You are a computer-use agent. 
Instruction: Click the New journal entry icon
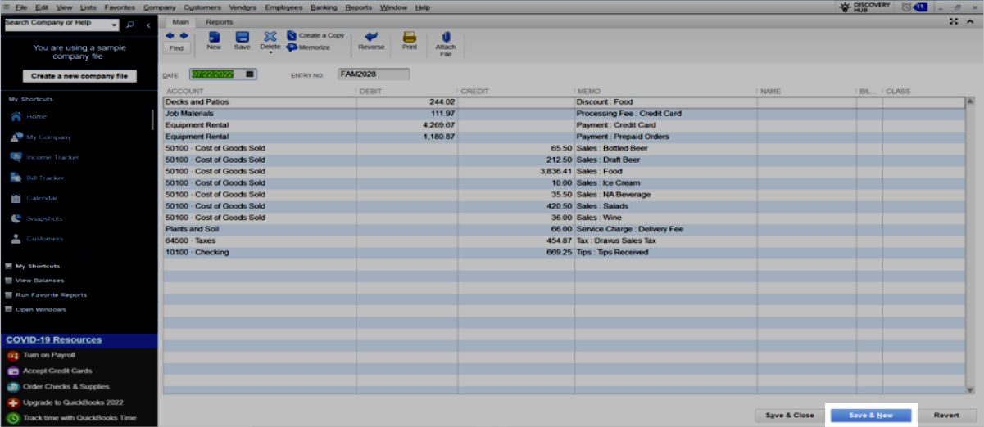pyautogui.click(x=214, y=37)
